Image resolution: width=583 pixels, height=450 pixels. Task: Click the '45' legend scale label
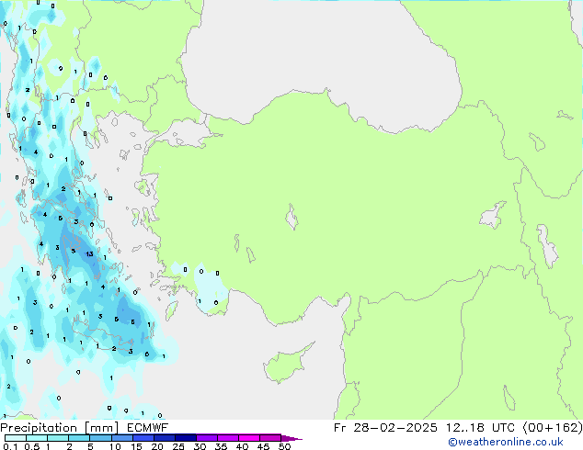[263, 446]
